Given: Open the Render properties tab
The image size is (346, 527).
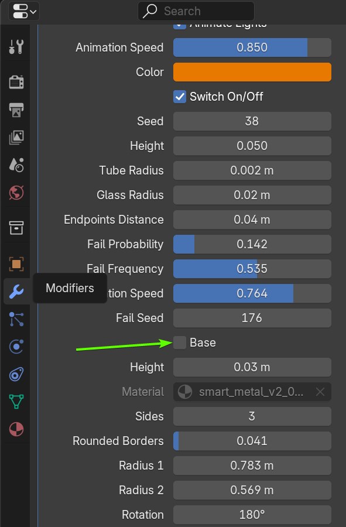Looking at the screenshot, I should coord(16,82).
